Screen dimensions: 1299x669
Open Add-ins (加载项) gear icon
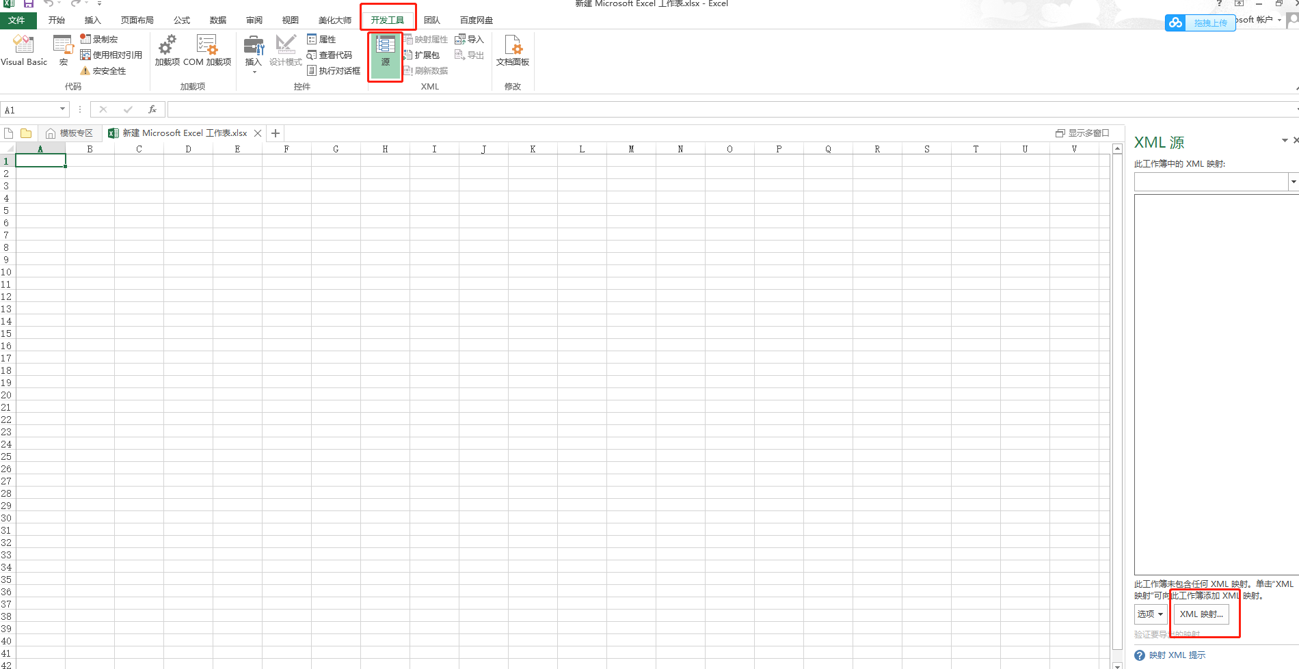pos(167,51)
